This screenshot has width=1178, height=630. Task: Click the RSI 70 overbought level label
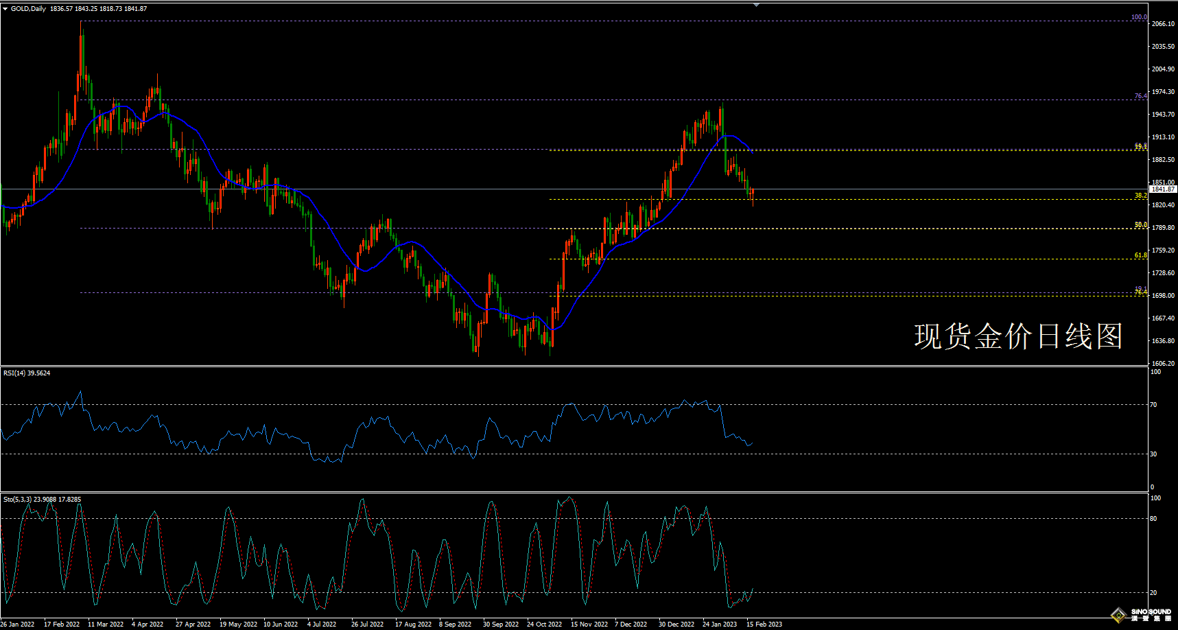coord(1153,405)
